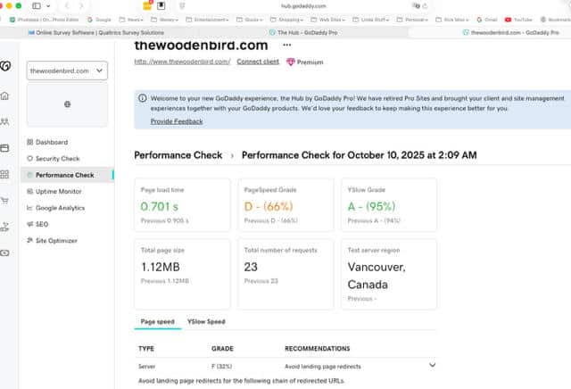This screenshot has width=571, height=389.
Task: Open the three-dots menu beside thewoodenbird.com
Action: coord(287,46)
